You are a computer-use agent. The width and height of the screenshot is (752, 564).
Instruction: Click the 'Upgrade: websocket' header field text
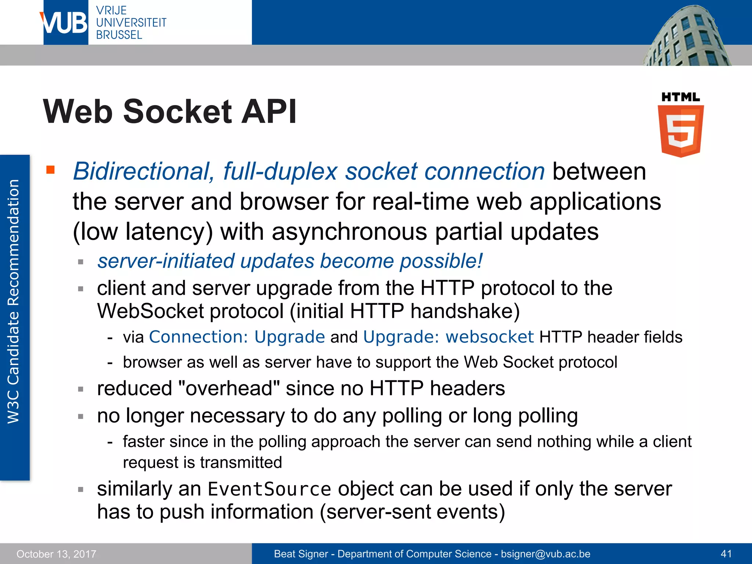pyautogui.click(x=448, y=337)
